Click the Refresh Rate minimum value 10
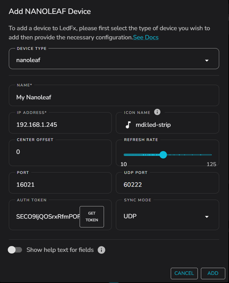This screenshot has height=283, width=229. pos(124,164)
